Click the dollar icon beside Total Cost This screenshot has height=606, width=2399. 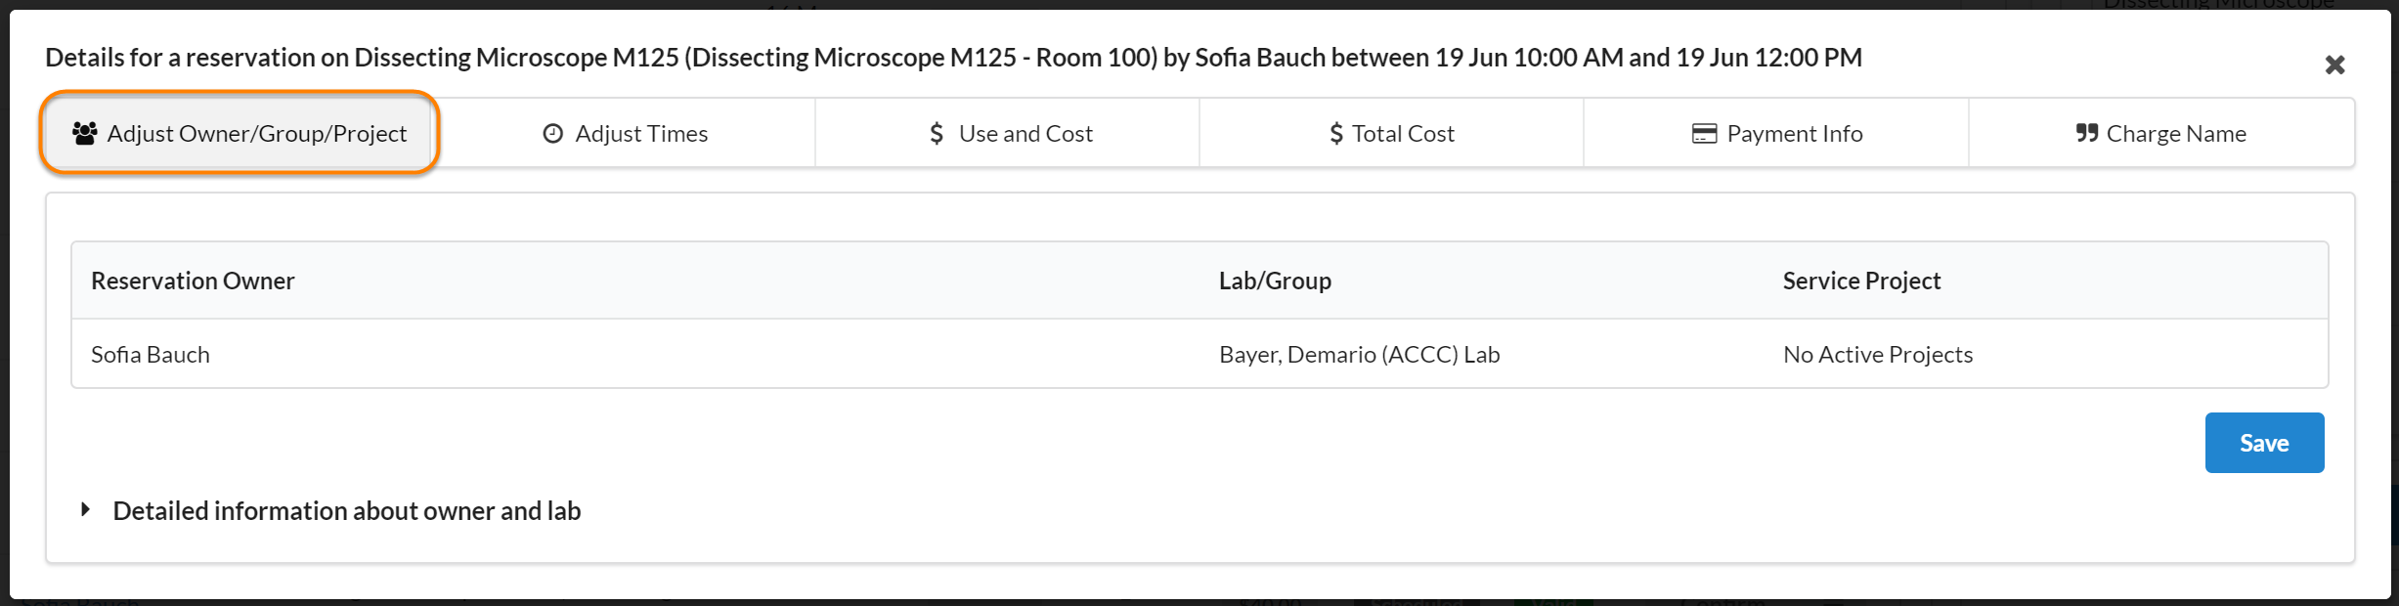1336,134
